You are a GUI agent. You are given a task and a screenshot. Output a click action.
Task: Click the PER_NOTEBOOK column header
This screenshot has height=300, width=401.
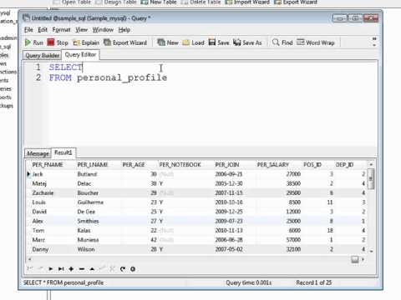pyautogui.click(x=180, y=165)
